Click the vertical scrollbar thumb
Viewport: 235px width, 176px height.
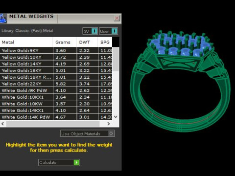click(x=116, y=59)
